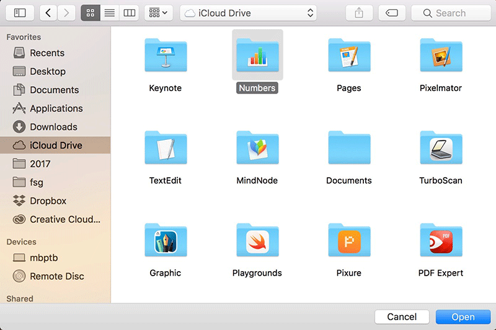Viewport: 496px width, 330px height.
Task: Go forward with the right chevron button
Action: coord(66,13)
